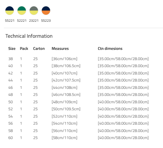Click the [50cm/109.5cm] measures cell
This screenshot has width=163, height=148.
(66, 109)
